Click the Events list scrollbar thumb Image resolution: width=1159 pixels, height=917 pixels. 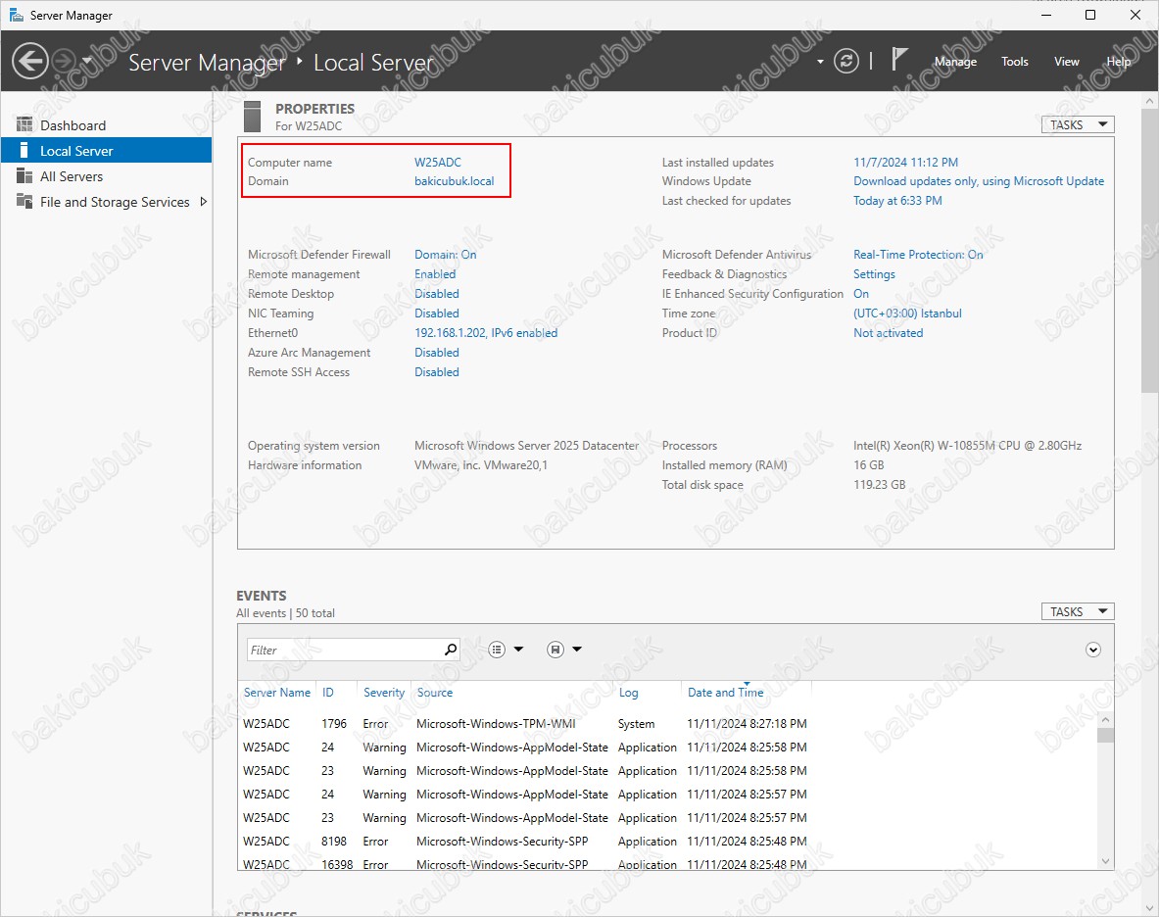(x=1106, y=735)
